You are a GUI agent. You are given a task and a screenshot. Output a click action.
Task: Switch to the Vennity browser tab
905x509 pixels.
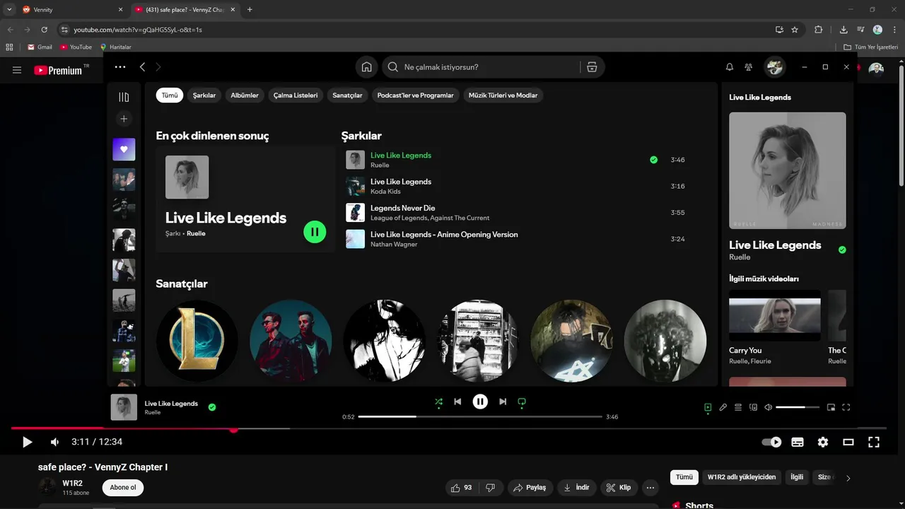[73, 10]
